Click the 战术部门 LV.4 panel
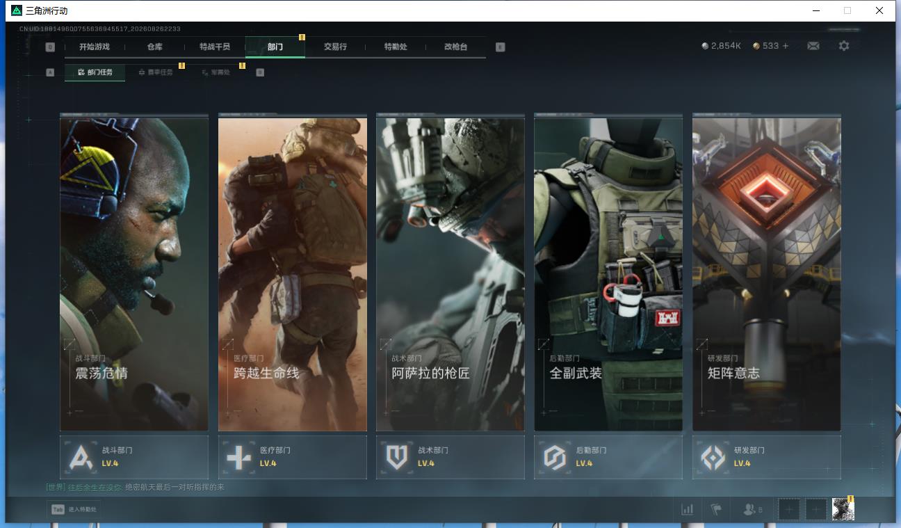Image resolution: width=901 pixels, height=528 pixels. point(450,457)
